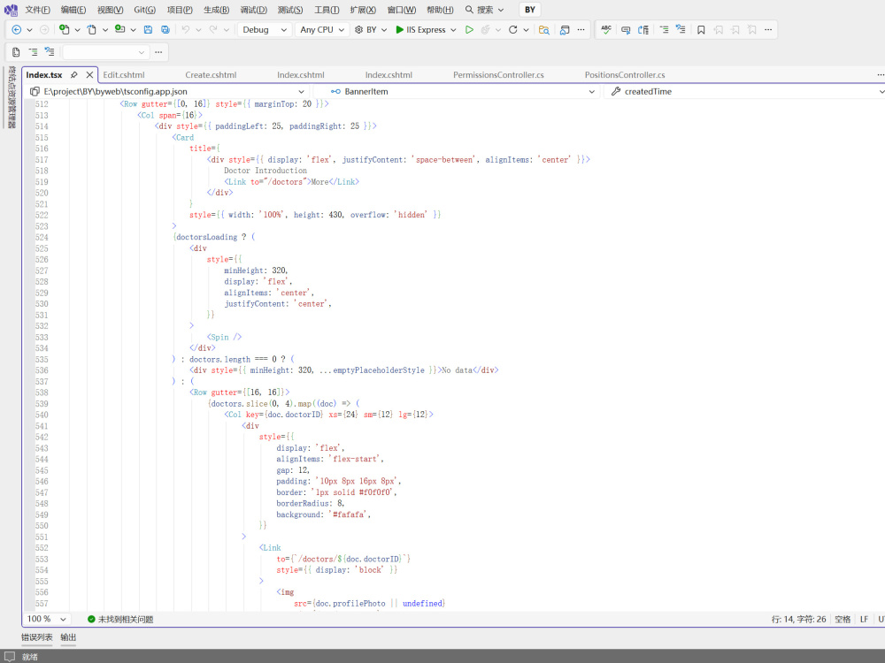This screenshot has width=885, height=663.
Task: Click the BY solution name button
Action: click(x=529, y=10)
